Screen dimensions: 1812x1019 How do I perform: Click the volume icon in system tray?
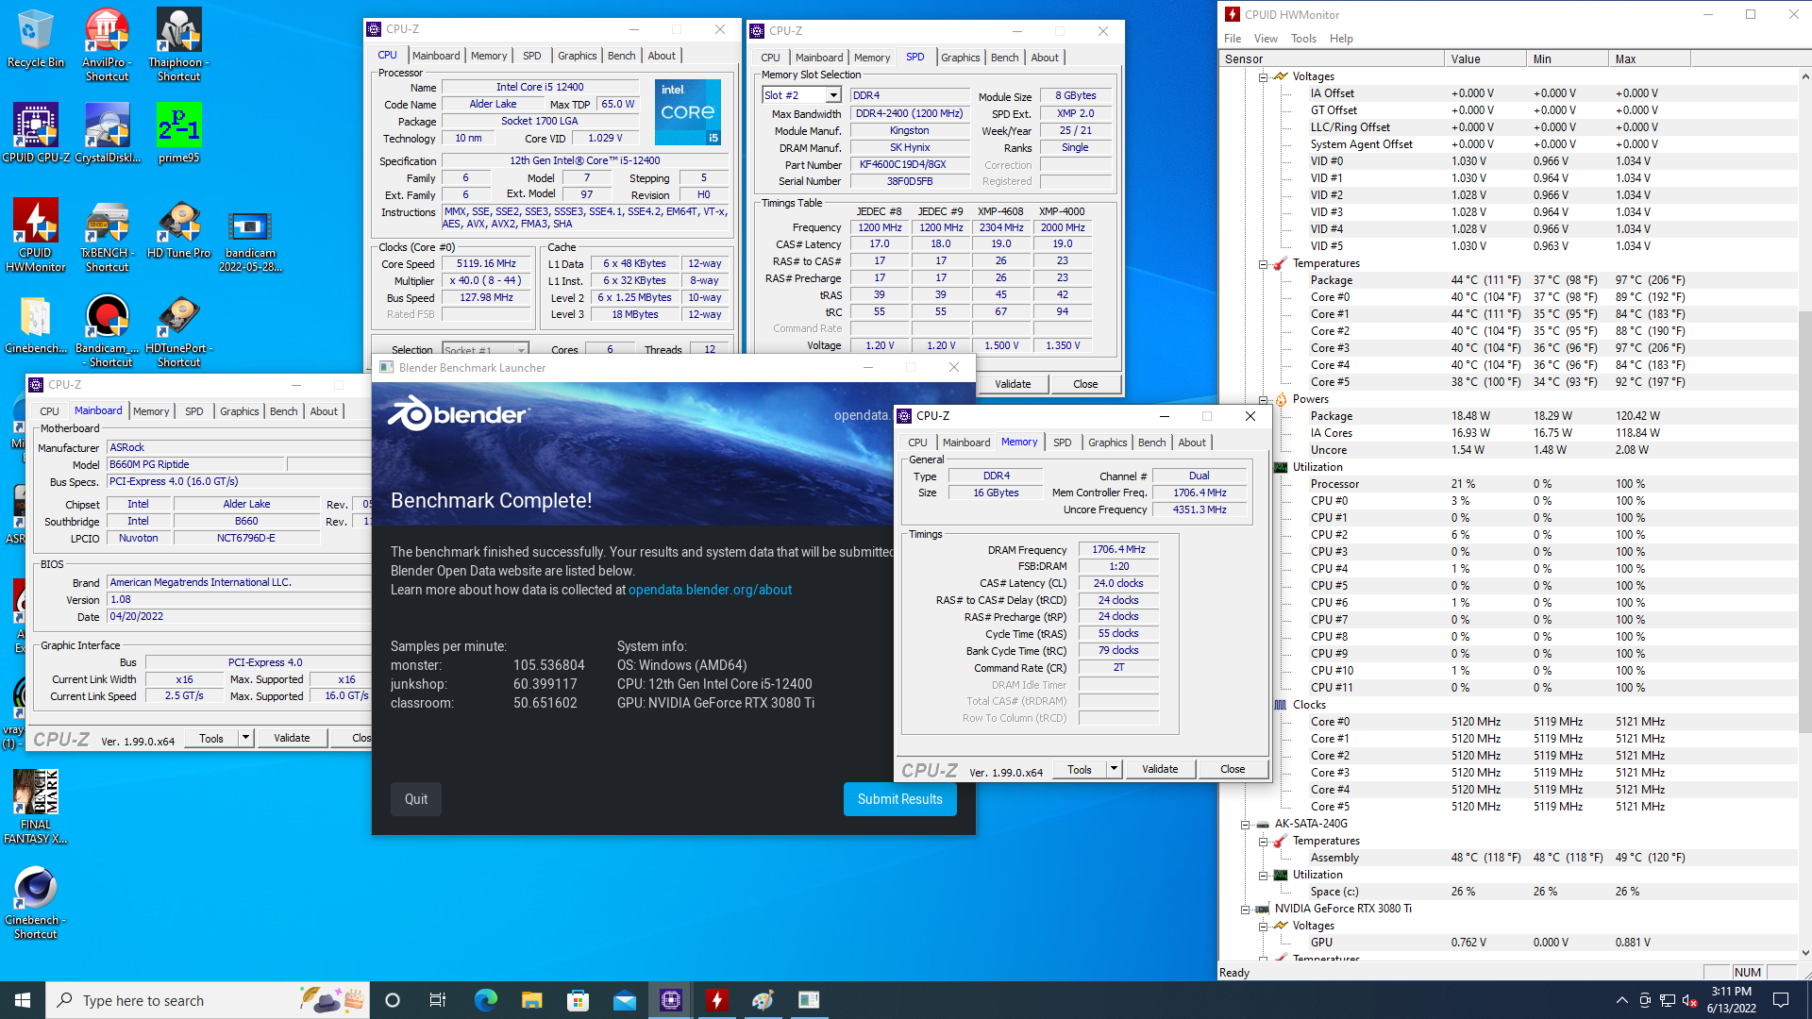1688,1000
